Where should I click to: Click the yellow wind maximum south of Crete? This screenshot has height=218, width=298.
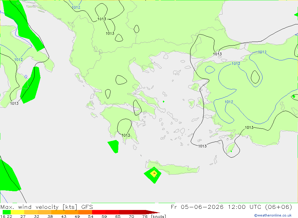click(x=154, y=174)
